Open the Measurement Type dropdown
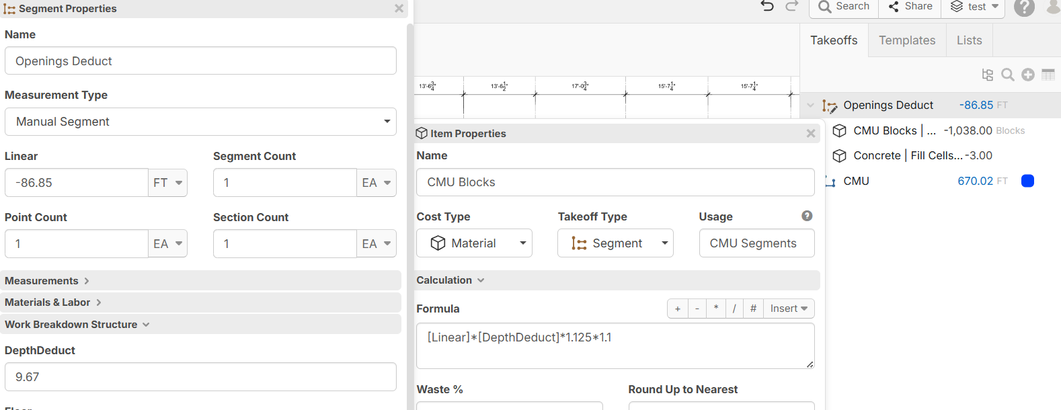The height and width of the screenshot is (410, 1061). [200, 122]
